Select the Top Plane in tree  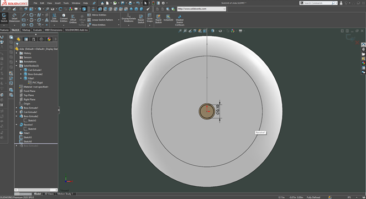[29, 95]
